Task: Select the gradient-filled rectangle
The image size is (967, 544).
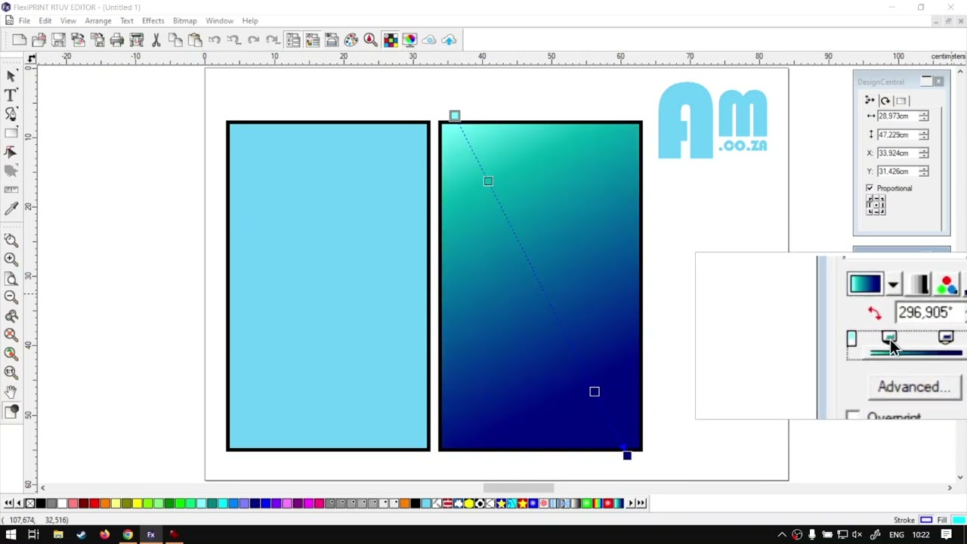Action: (x=540, y=286)
